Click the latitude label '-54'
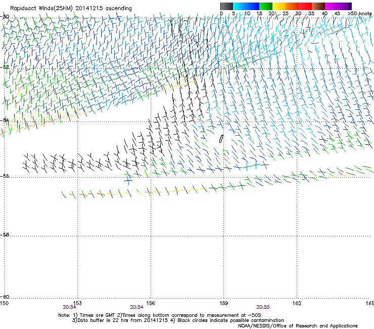The image size is (374, 329). point(5,120)
